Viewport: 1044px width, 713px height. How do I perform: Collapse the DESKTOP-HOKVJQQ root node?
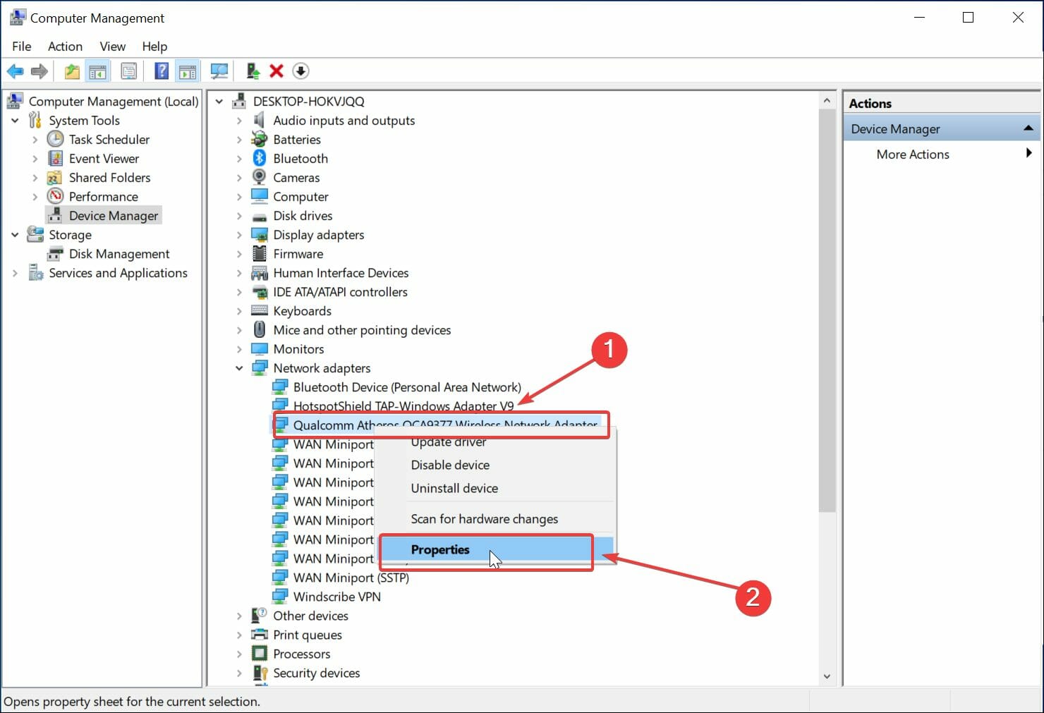[x=219, y=102]
